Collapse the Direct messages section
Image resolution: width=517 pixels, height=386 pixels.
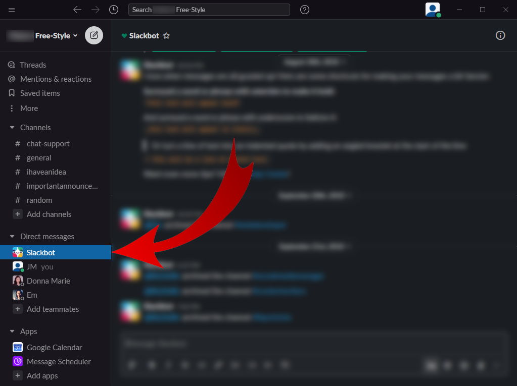click(12, 237)
